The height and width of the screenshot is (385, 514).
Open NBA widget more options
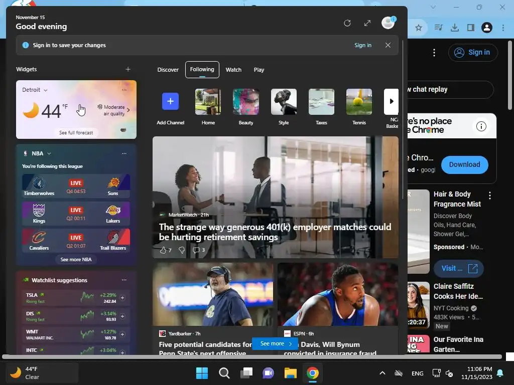click(x=124, y=153)
